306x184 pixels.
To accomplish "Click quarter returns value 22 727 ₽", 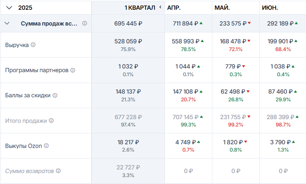I will click(x=128, y=167).
